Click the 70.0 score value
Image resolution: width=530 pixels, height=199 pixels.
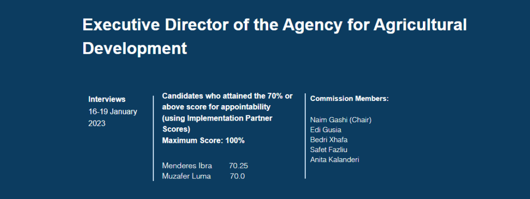pyautogui.click(x=237, y=176)
